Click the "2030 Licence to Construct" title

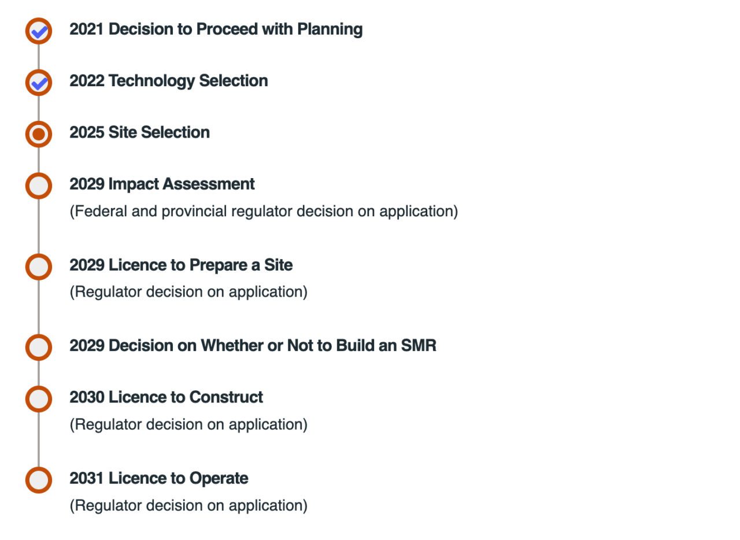[x=166, y=397]
